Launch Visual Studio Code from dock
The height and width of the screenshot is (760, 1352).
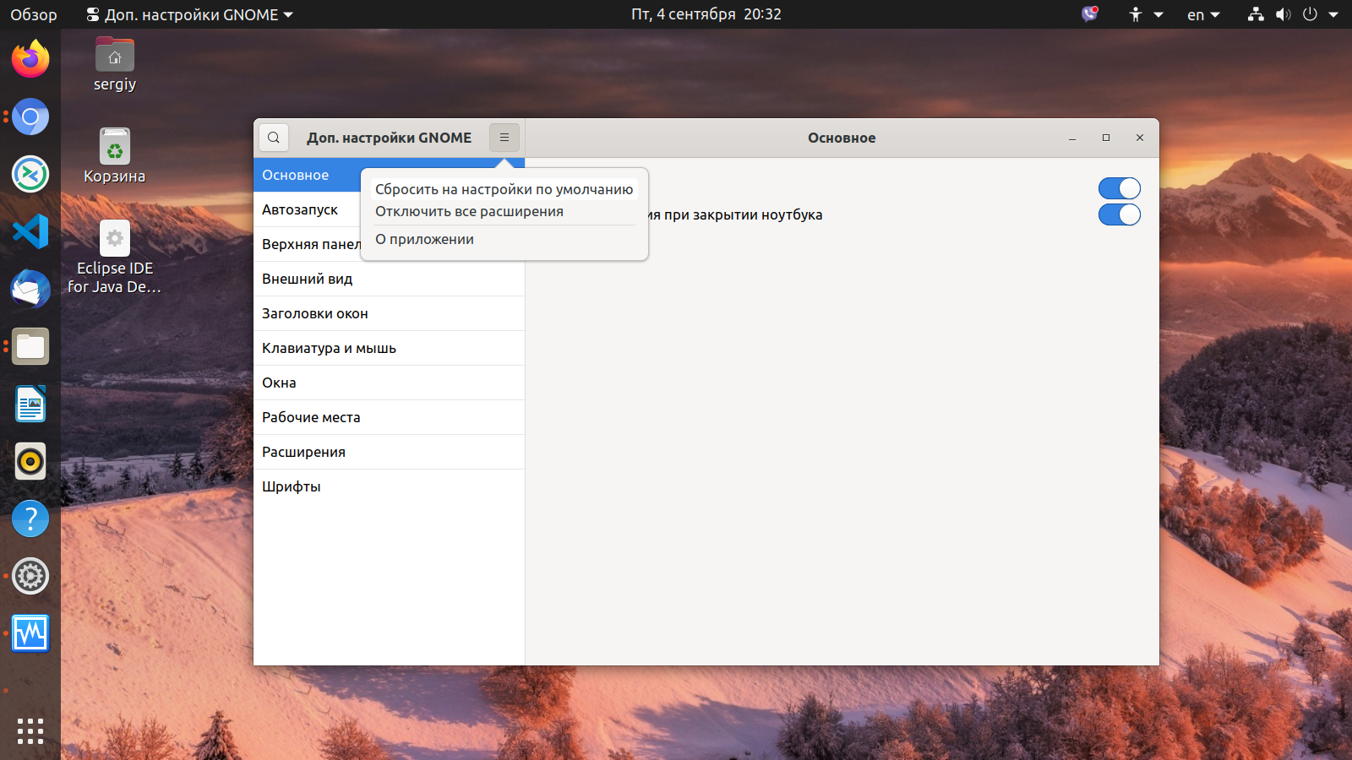(30, 231)
